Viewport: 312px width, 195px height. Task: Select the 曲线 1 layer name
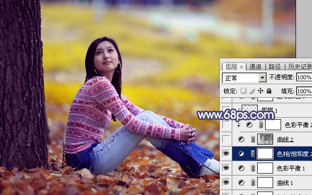pyautogui.click(x=285, y=183)
